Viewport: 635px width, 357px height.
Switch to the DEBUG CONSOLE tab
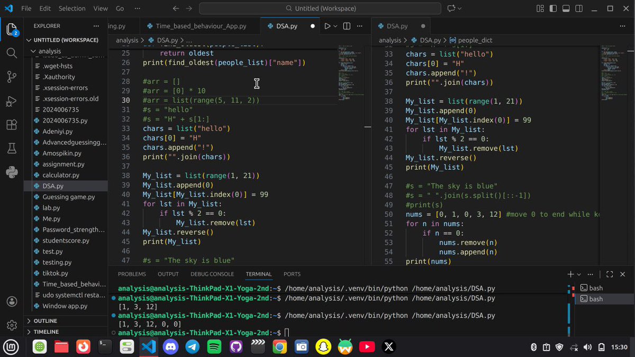point(212,274)
